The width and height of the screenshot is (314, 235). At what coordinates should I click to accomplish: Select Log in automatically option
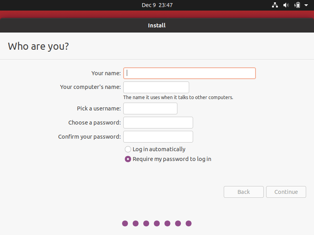coord(128,149)
